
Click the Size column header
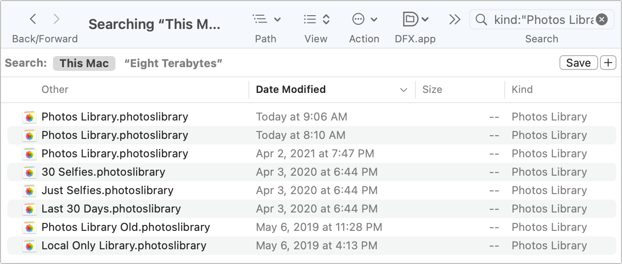(x=432, y=90)
